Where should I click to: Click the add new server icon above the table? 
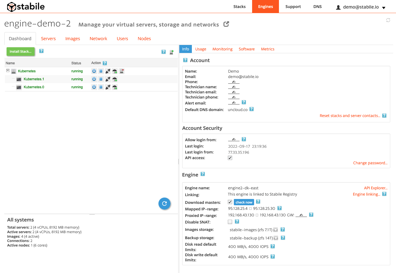tap(172, 52)
